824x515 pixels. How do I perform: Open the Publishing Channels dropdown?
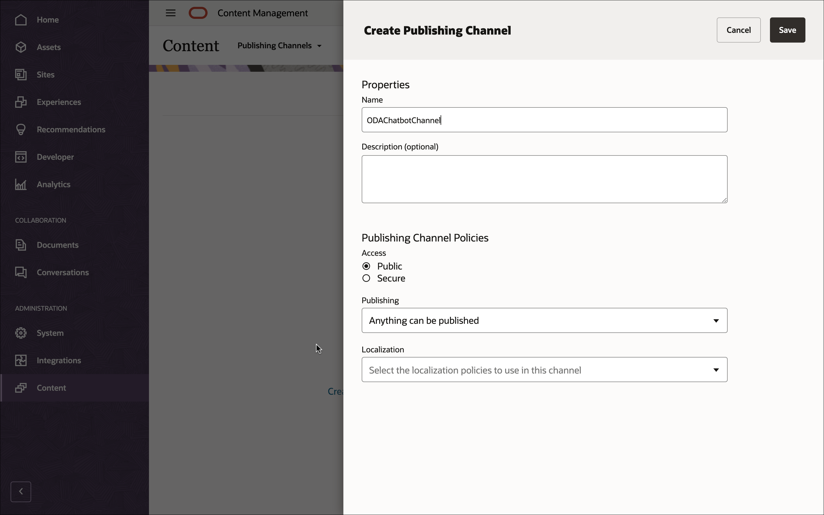coord(279,45)
